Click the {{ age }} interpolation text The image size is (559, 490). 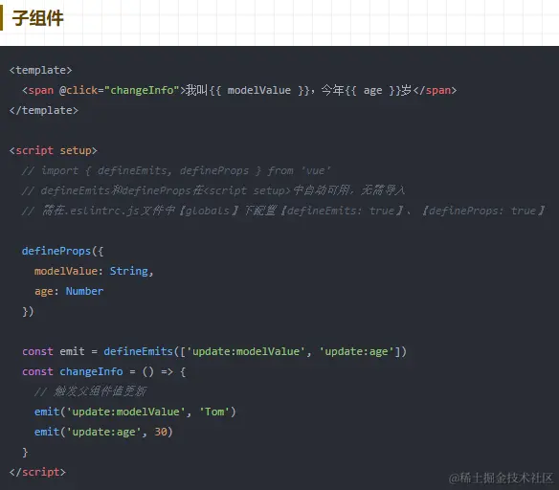tap(372, 90)
